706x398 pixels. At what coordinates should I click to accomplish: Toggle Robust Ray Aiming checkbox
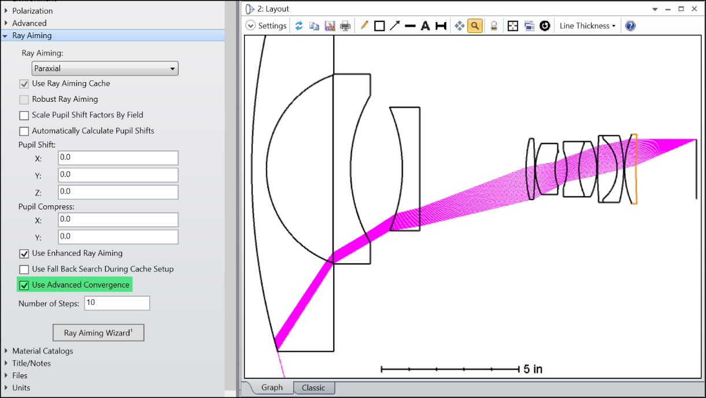point(24,99)
